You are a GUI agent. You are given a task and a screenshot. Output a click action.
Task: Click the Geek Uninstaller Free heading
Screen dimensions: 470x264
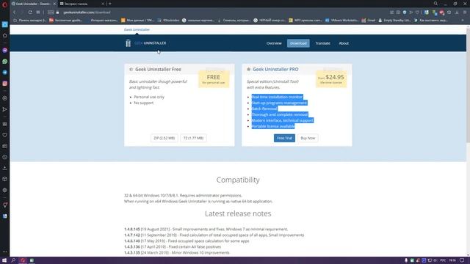[x=159, y=69]
